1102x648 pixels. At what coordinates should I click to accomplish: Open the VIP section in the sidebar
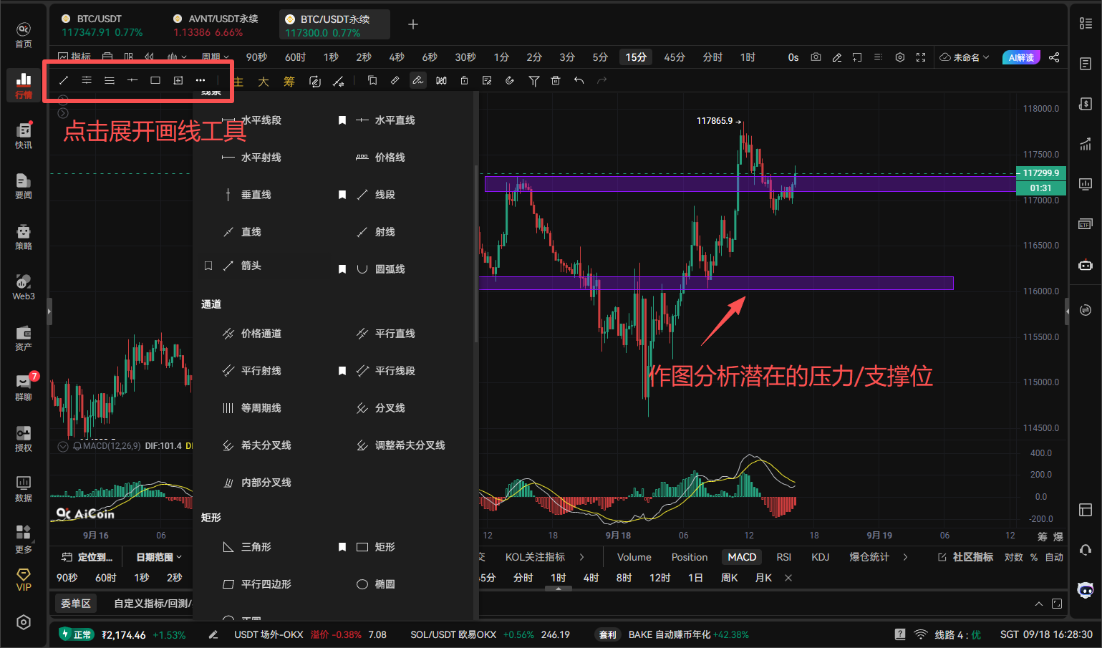click(24, 579)
